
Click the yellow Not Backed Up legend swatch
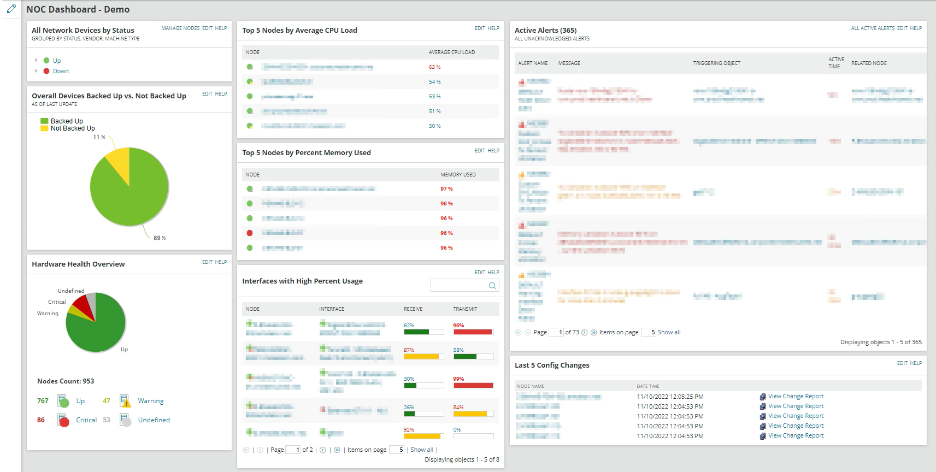click(x=44, y=128)
